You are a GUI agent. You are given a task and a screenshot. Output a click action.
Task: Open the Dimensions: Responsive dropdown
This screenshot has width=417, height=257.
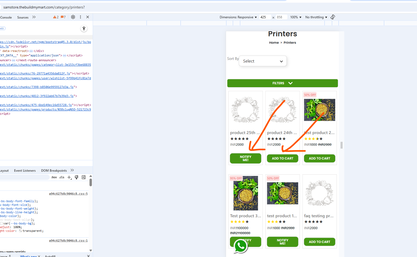238,17
